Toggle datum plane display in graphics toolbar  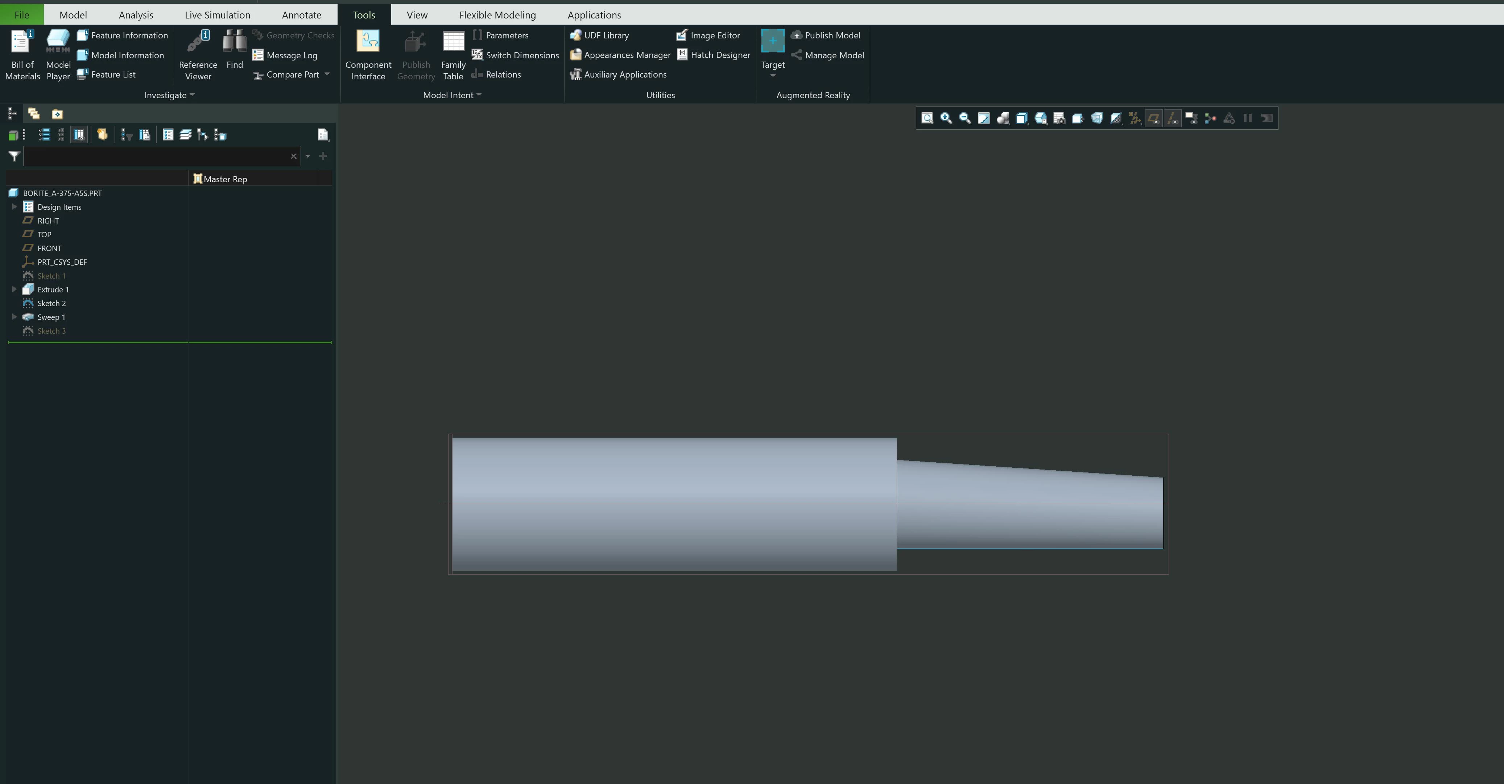point(1153,118)
